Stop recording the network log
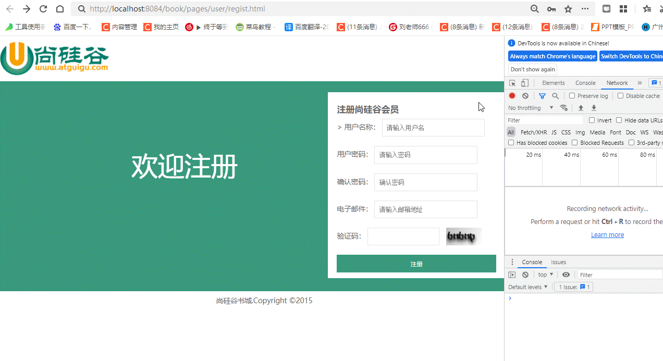Screen dimensions: 663x361 coord(512,96)
